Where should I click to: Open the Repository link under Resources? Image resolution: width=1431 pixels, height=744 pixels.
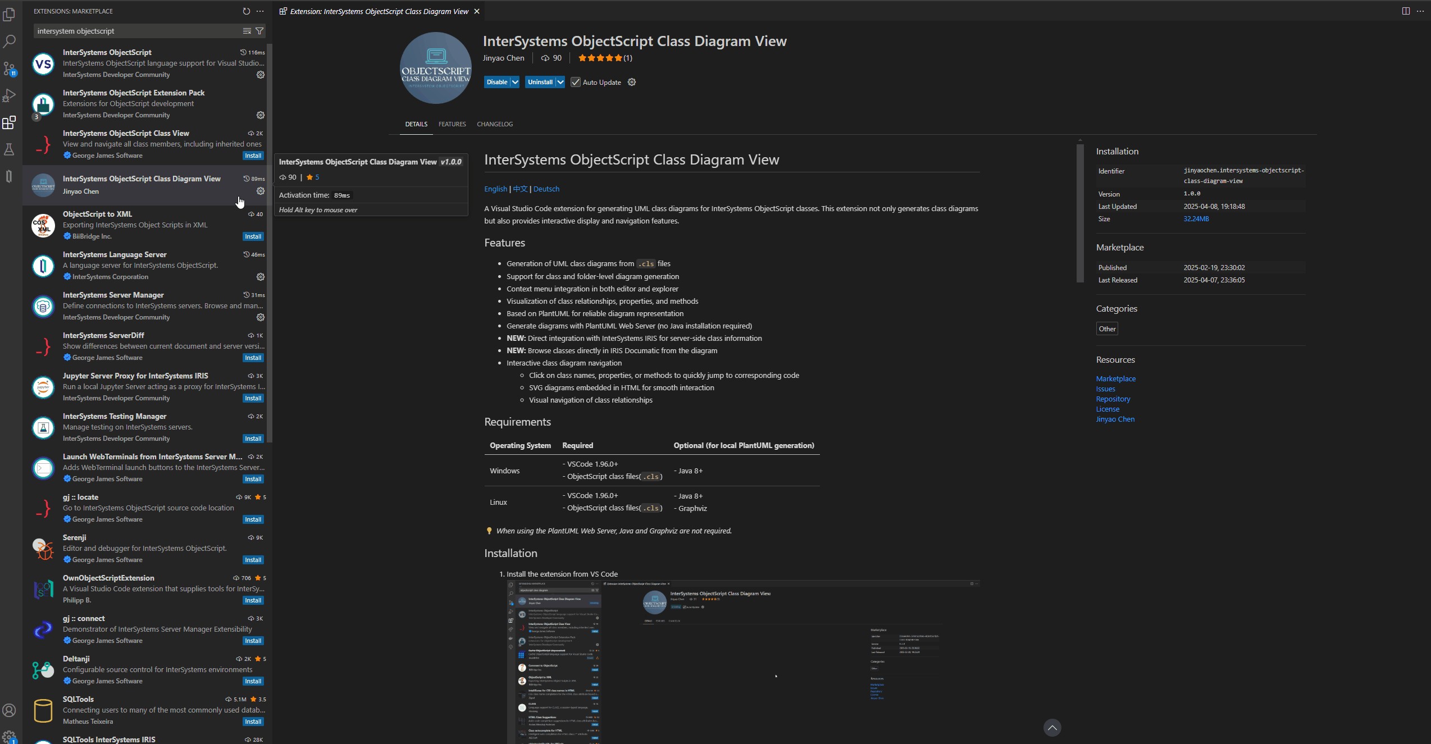[x=1113, y=399]
